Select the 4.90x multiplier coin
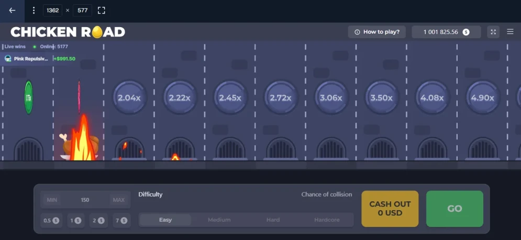 pyautogui.click(x=483, y=98)
